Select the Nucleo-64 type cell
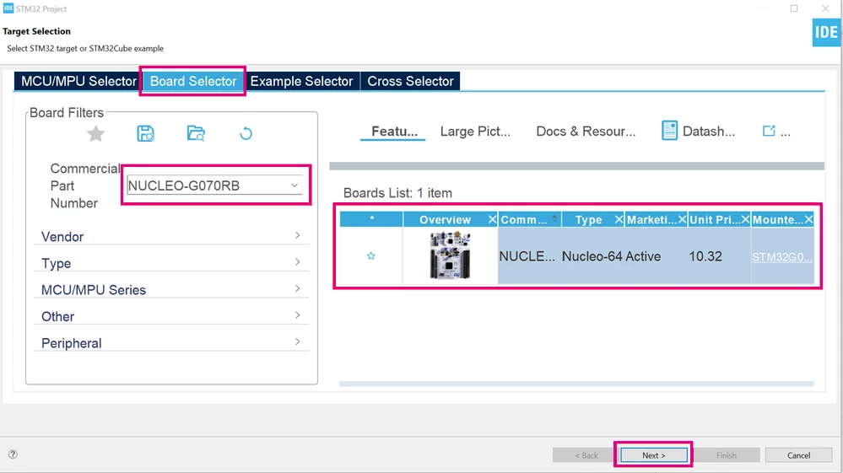843x473 pixels. 592,256
